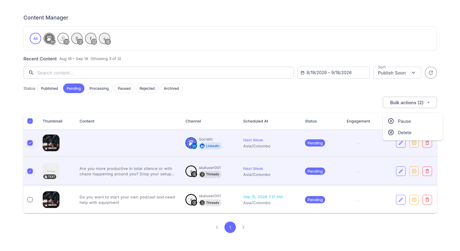Click the Scheduled At column header
460x251 pixels.
256,121
